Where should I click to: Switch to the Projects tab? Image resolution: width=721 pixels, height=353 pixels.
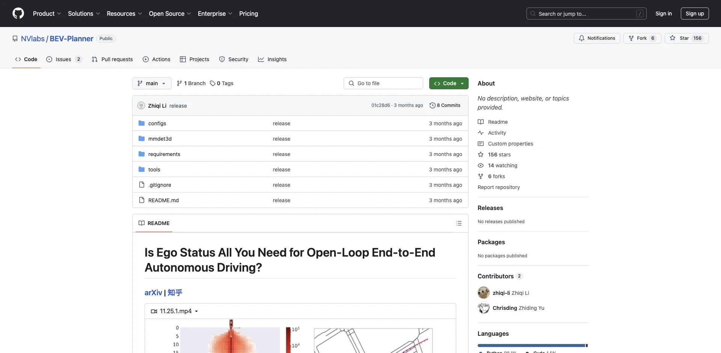[195, 59]
